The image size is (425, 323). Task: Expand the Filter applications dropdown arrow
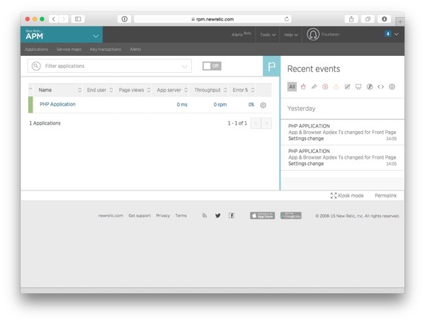click(184, 67)
